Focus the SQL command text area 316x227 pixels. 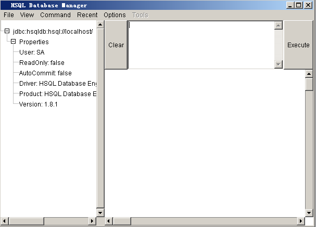(x=201, y=45)
